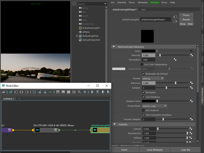Click the Create Node icon in Node Editor

[x=4, y=92]
